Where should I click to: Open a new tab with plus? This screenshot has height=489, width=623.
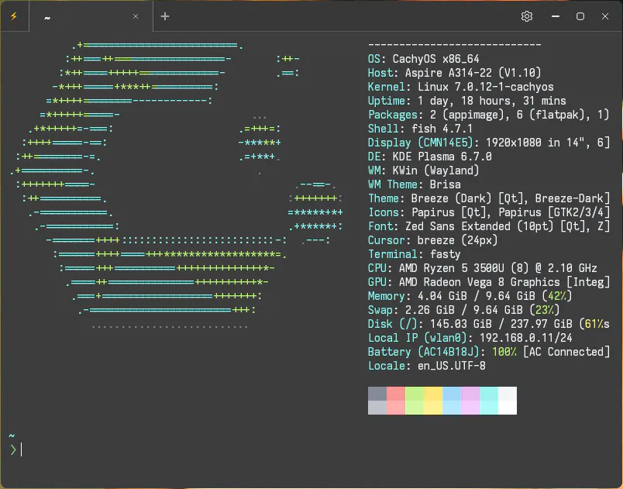click(x=165, y=16)
